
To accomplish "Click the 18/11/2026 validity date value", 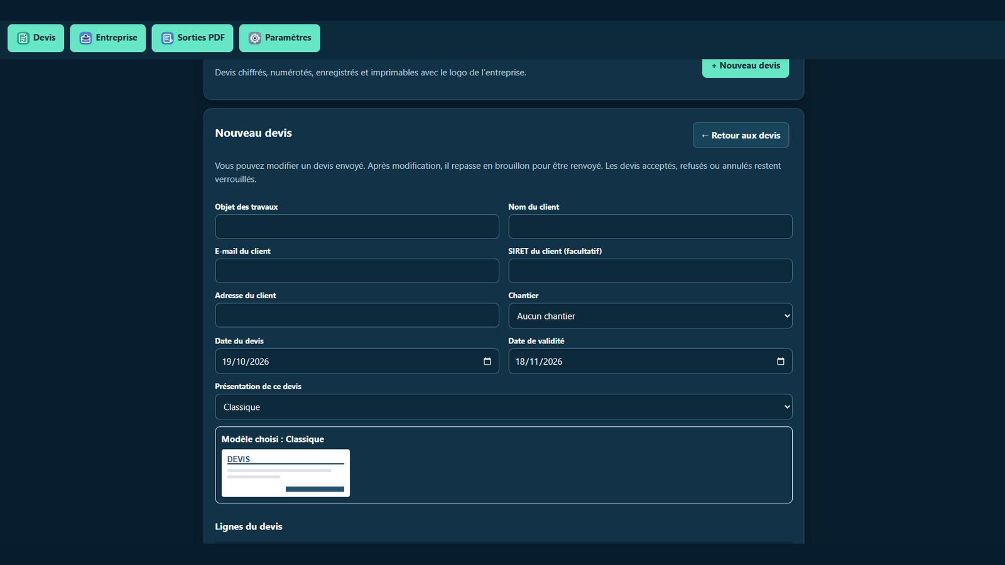I will click(539, 362).
